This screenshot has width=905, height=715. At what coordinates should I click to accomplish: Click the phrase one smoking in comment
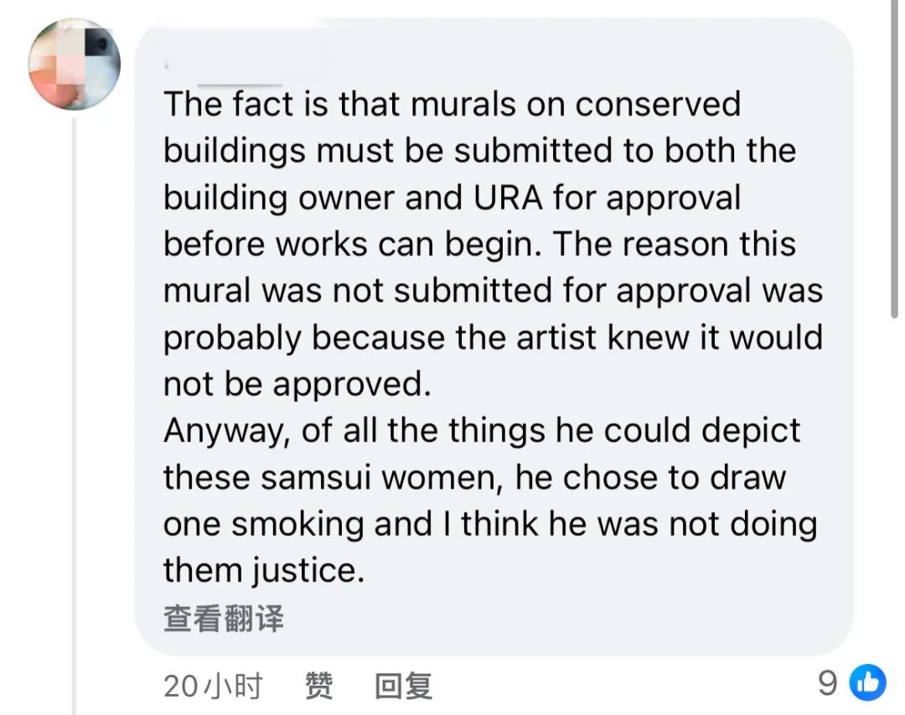tap(264, 525)
